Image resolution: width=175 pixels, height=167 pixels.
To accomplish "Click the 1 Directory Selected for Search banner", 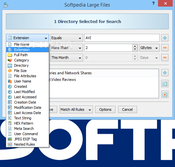I will 87,21.
